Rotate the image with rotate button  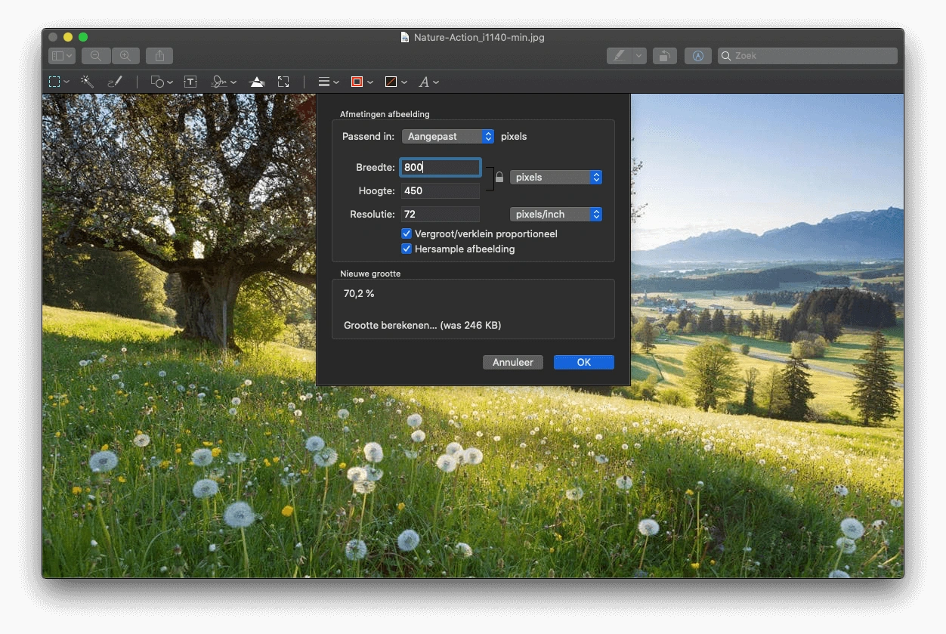click(664, 56)
